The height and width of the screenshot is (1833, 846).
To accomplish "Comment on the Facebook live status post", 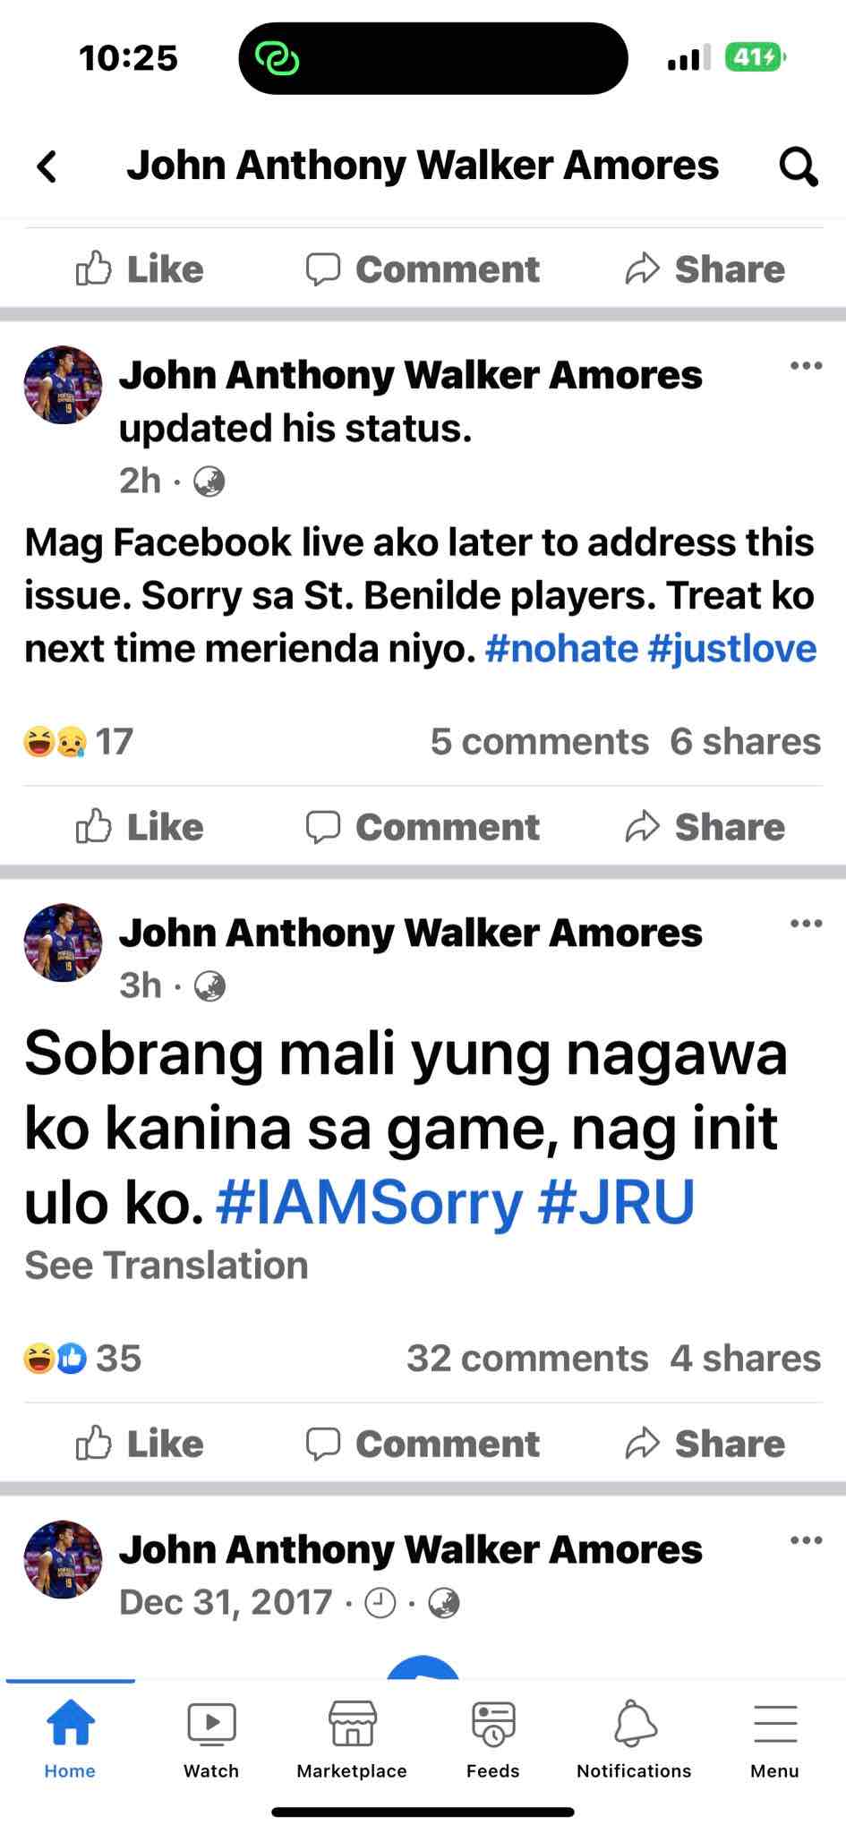I will coord(423,827).
